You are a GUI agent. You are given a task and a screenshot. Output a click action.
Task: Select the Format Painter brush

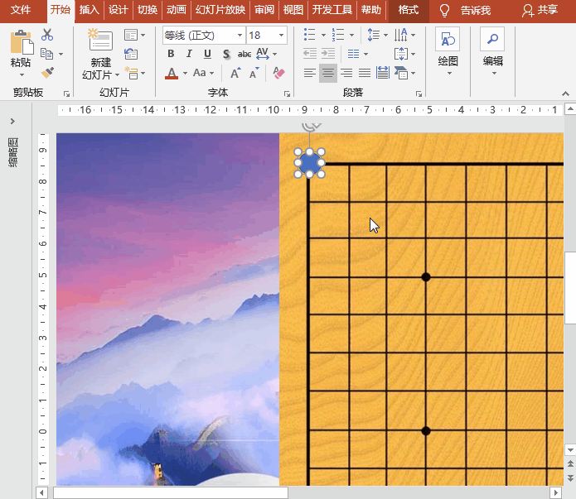(x=47, y=73)
